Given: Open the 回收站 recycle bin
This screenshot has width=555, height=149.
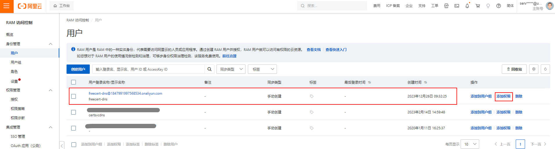Looking at the screenshot, I should [514, 69].
